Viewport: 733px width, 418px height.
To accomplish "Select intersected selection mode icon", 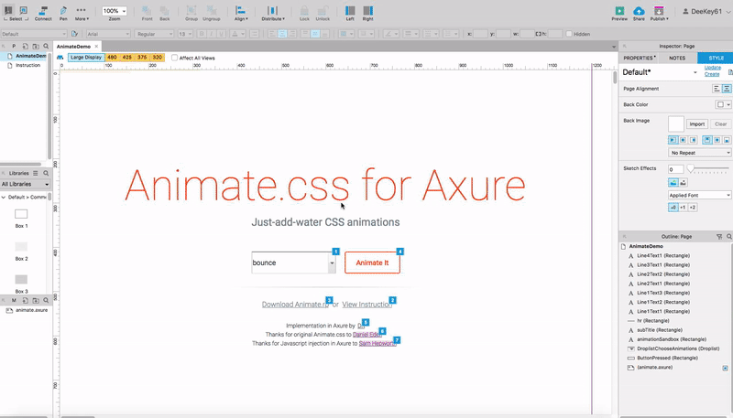I will tap(8, 10).
